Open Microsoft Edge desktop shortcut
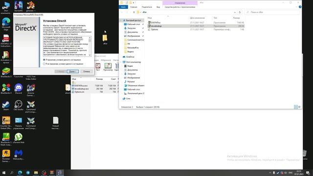This screenshot has height=176, width=313. (x=6, y=24)
